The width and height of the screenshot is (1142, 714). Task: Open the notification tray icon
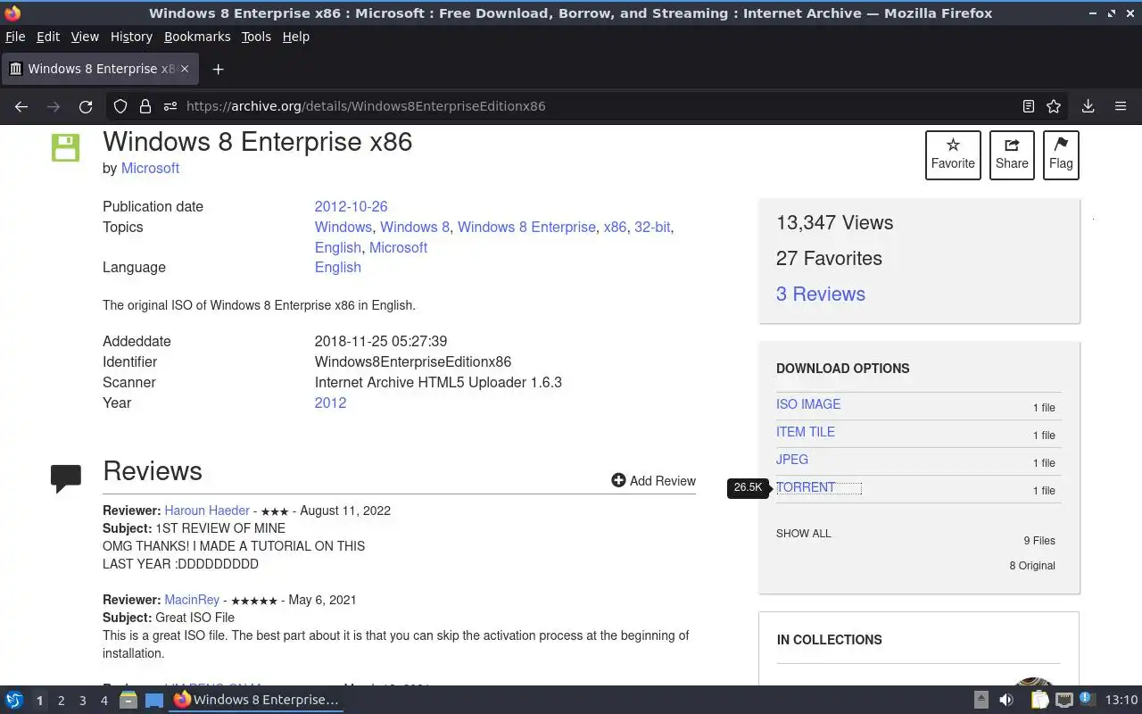coord(1087,699)
